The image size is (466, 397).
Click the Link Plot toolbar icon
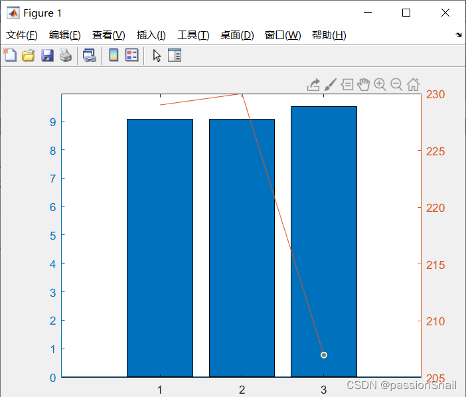(90, 55)
